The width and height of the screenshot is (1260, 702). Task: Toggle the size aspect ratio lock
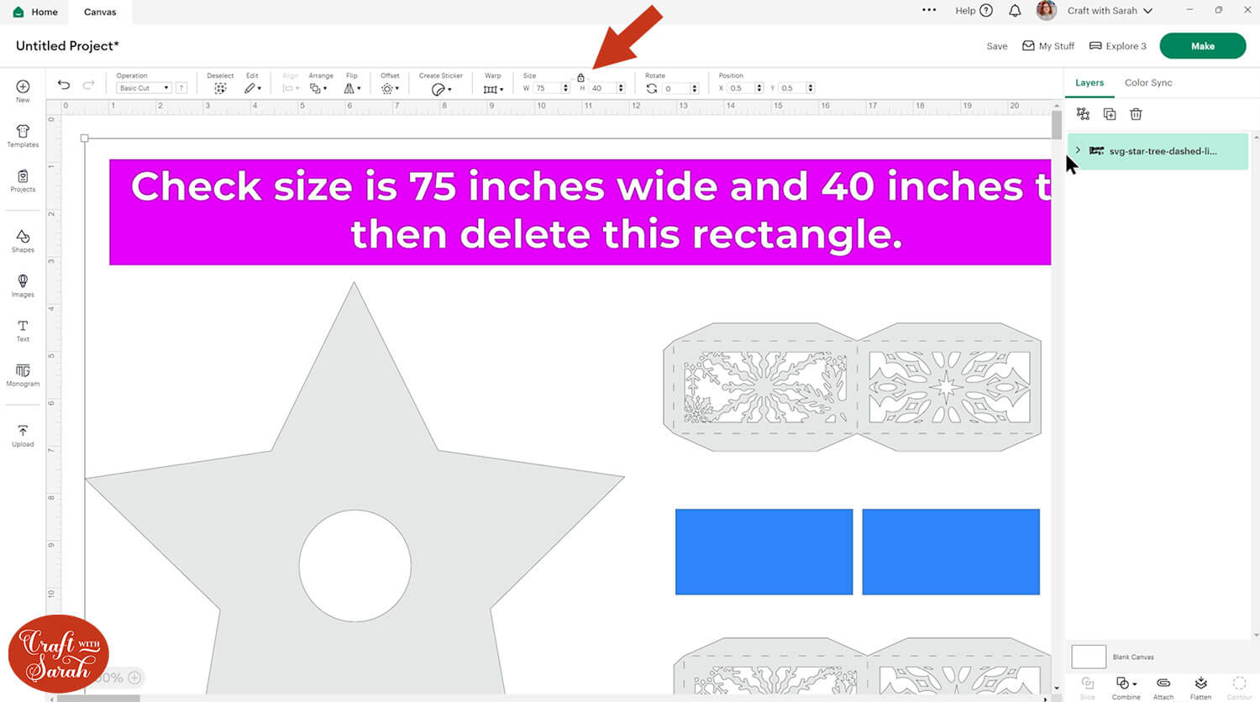point(580,77)
